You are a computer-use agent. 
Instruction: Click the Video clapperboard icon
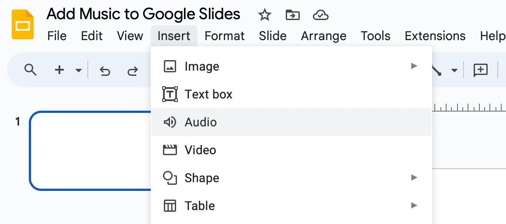(x=170, y=150)
